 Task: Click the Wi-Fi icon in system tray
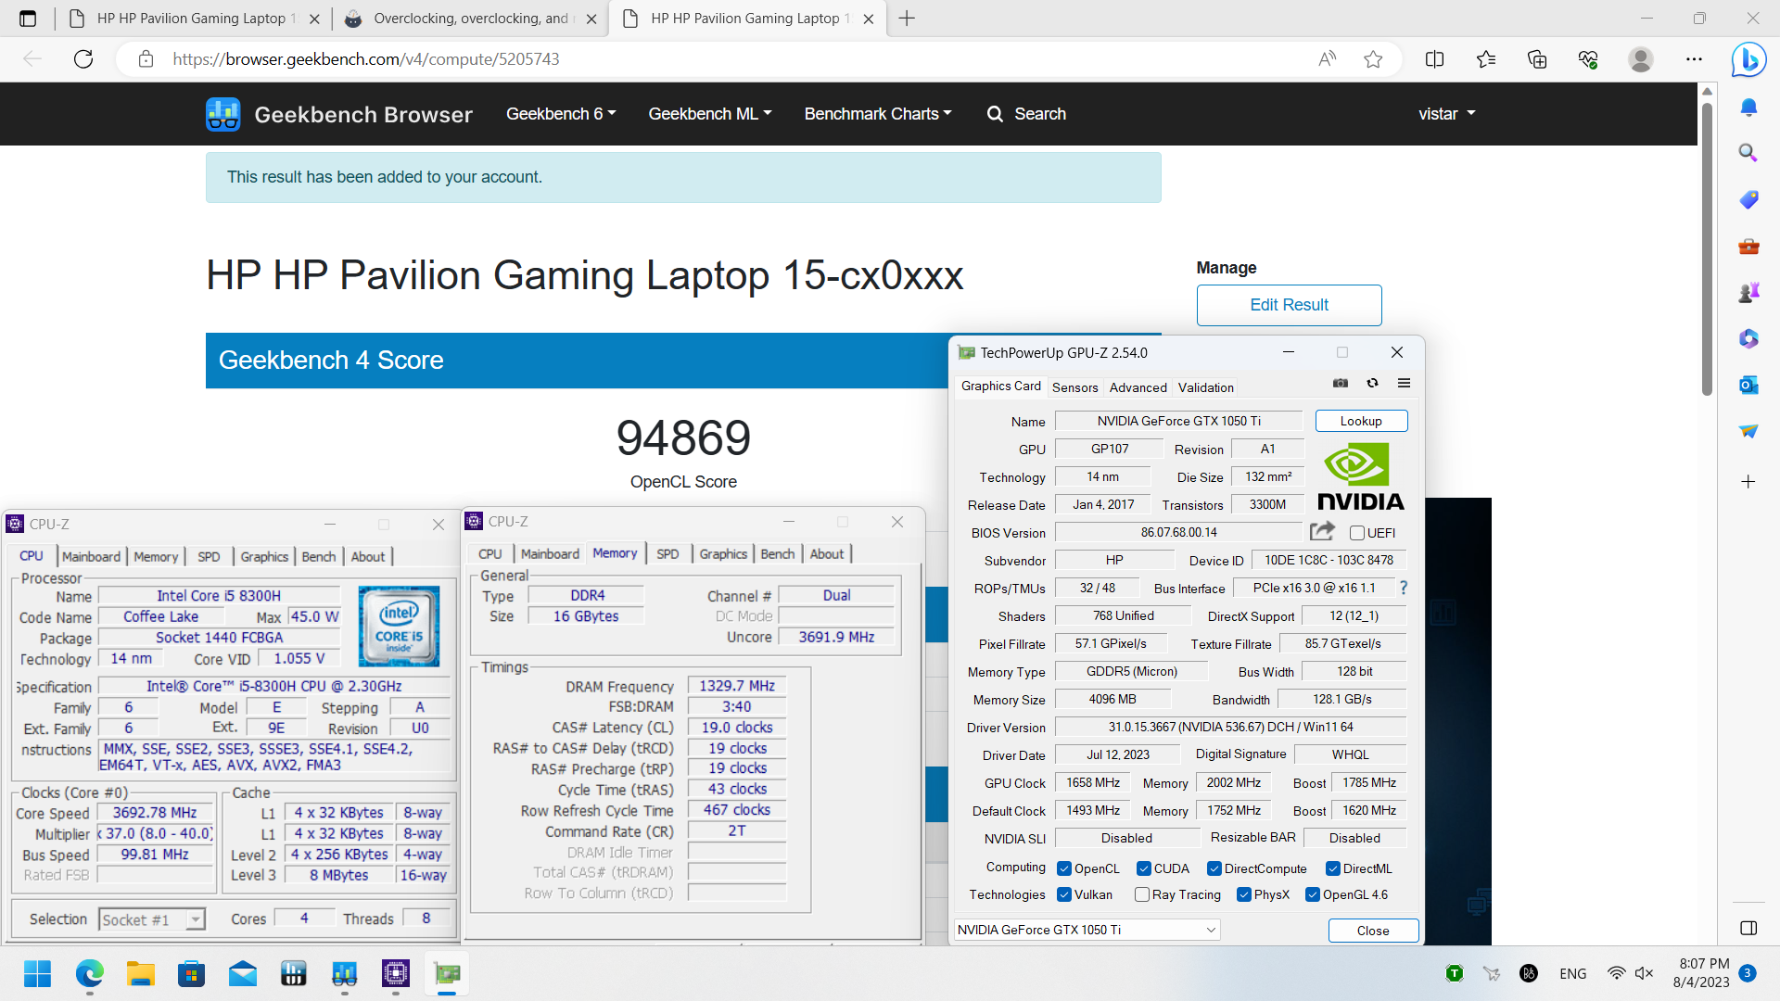pos(1616,973)
